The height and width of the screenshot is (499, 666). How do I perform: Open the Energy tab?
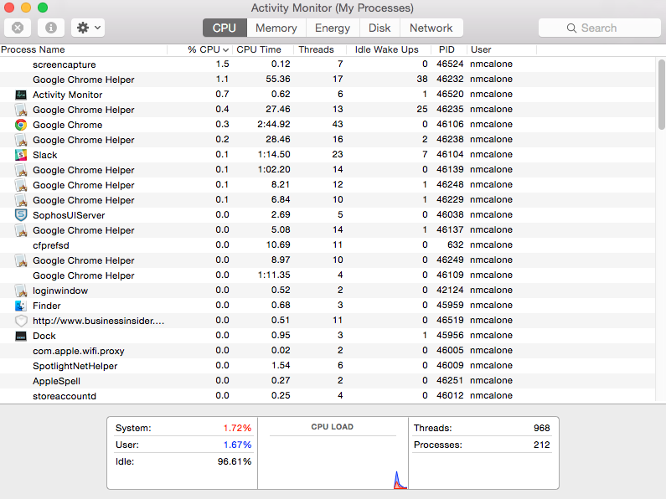click(x=333, y=28)
